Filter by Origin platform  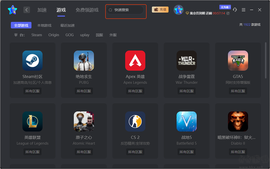coord(53,35)
